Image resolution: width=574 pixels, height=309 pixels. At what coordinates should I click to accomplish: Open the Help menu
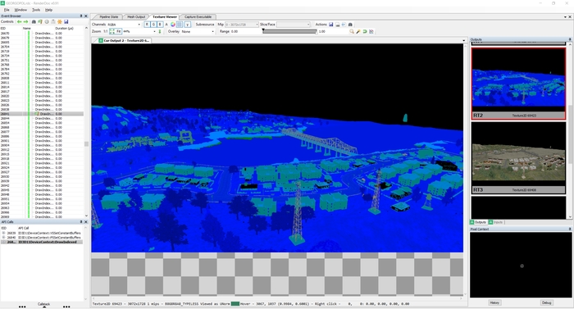48,10
